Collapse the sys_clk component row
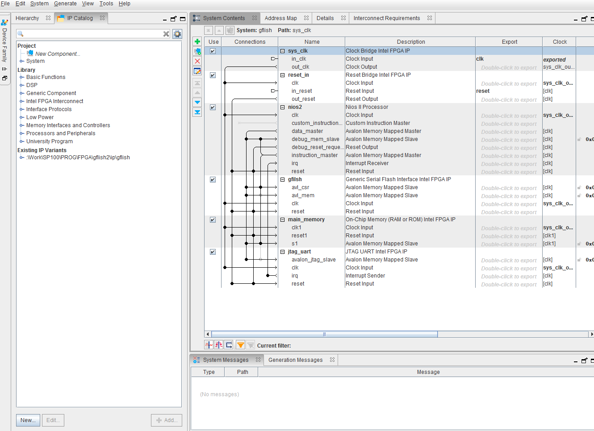594x431 pixels. (x=282, y=51)
